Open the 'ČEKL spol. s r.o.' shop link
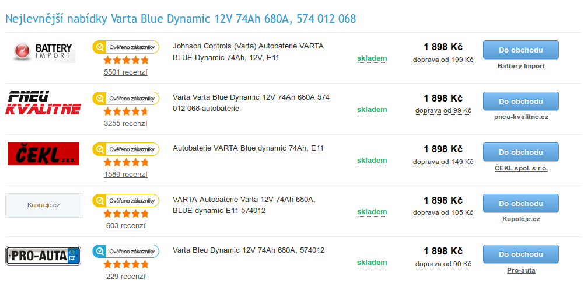This screenshot has width=584, height=286. 521,168
